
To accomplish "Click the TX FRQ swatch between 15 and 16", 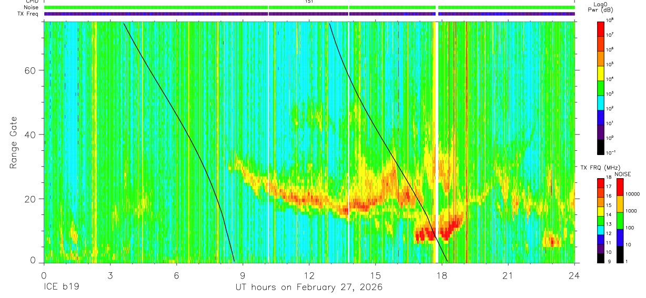I will pos(601,201).
